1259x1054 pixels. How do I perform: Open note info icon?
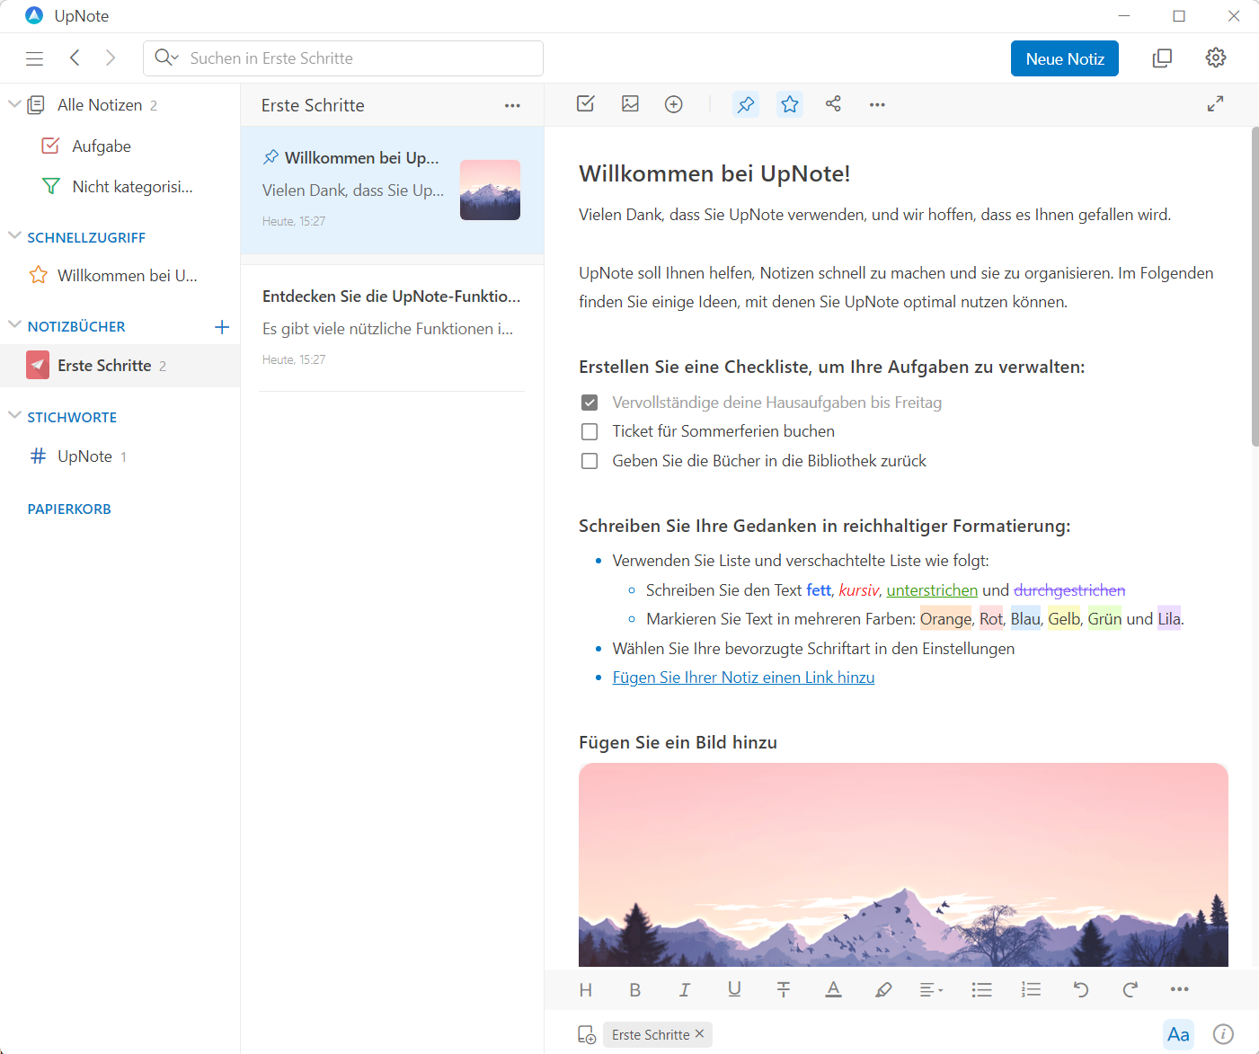(1223, 1034)
